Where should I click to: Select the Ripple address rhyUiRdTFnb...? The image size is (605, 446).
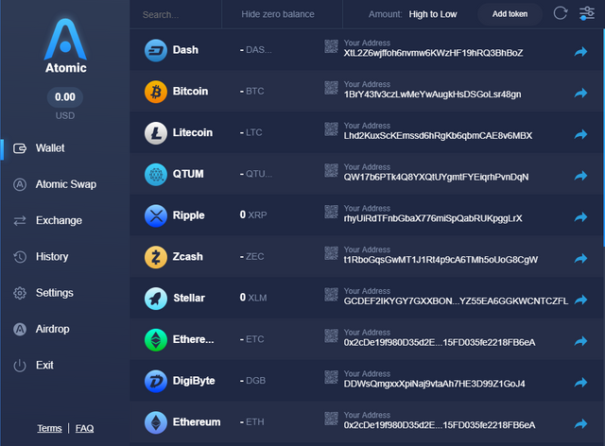tap(433, 219)
